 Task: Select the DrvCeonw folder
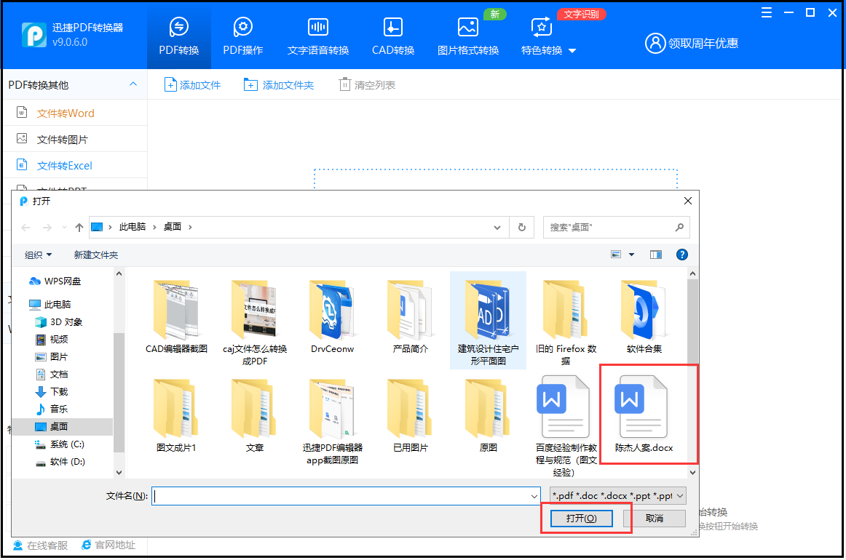332,317
